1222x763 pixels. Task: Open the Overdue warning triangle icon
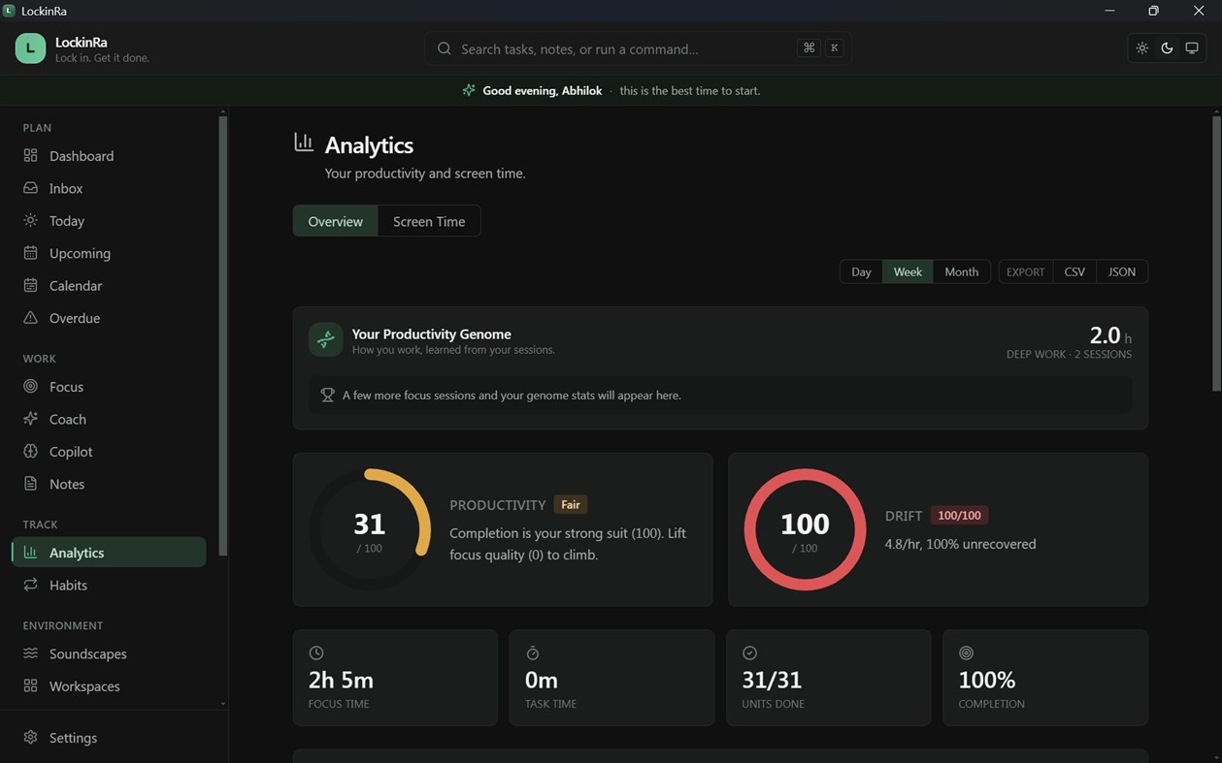pyautogui.click(x=30, y=318)
